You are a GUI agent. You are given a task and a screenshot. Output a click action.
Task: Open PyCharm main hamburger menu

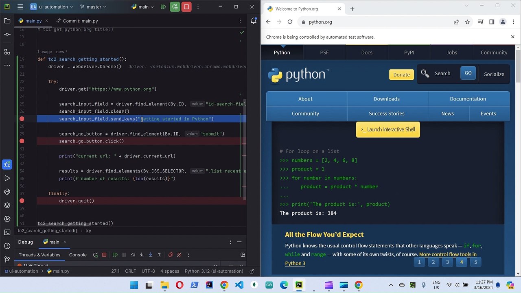pos(20,7)
